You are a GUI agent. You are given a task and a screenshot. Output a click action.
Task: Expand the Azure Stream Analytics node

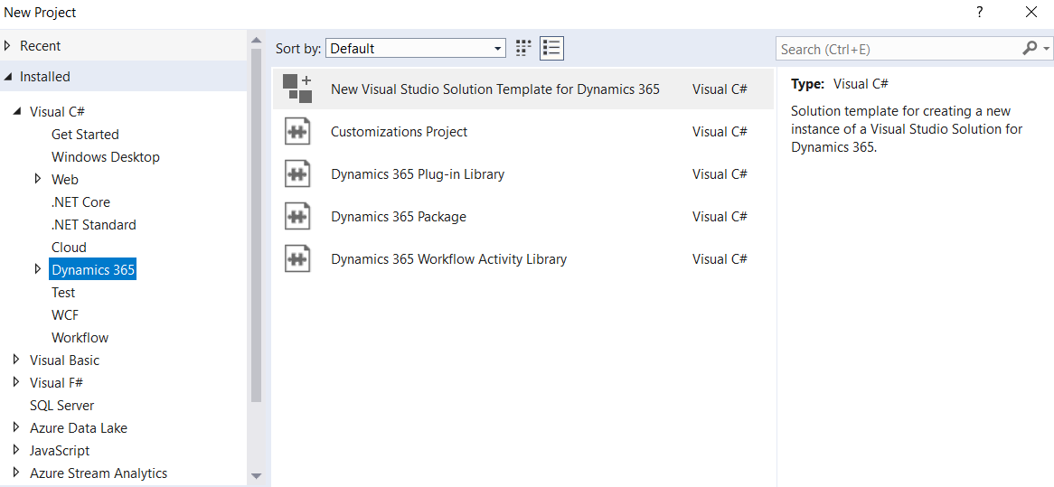pos(16,473)
